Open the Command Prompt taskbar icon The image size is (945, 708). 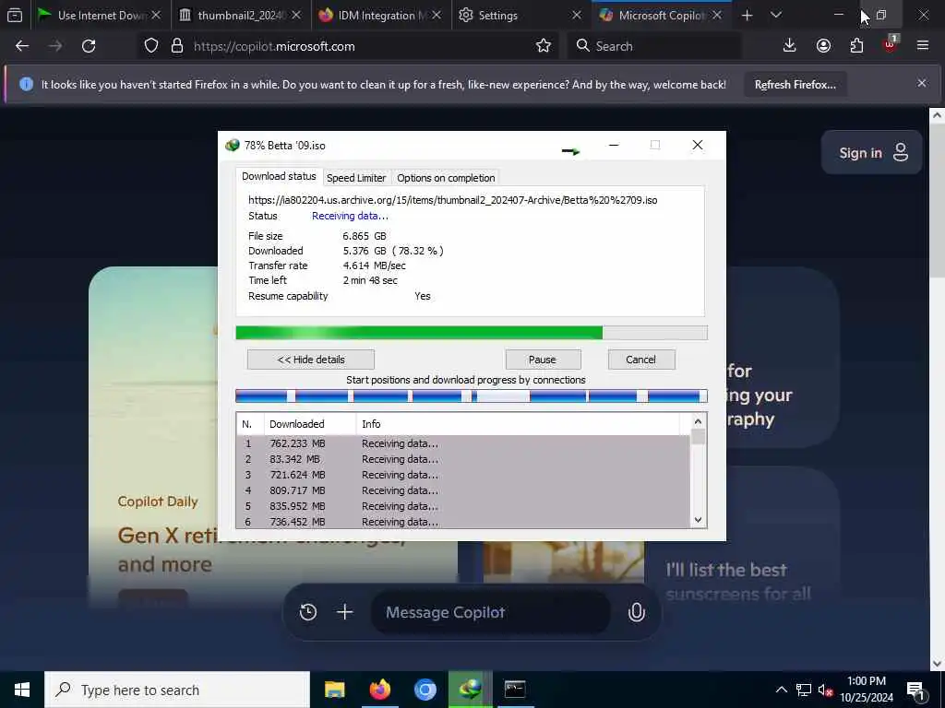tap(515, 690)
